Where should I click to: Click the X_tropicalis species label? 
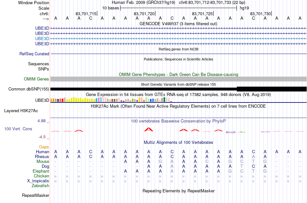click(x=38, y=181)
